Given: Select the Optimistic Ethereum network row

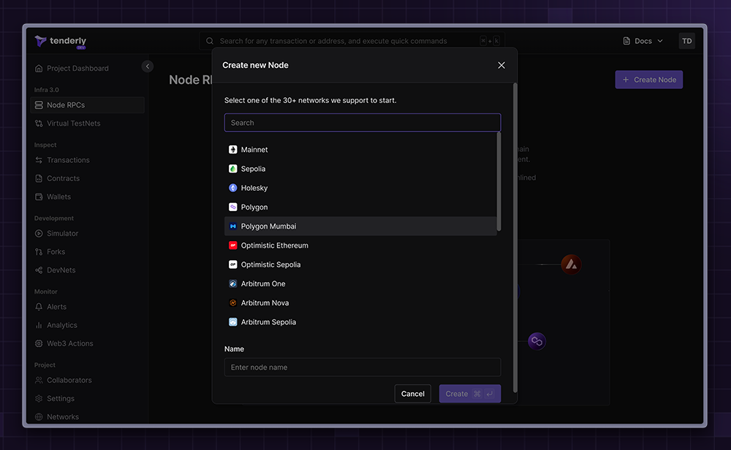Looking at the screenshot, I should 360,245.
